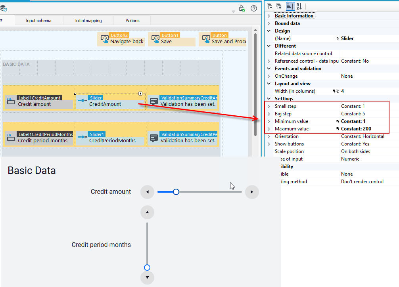399x287 pixels.
Task: Switch to the Initial mapping tab
Action: coord(88,21)
